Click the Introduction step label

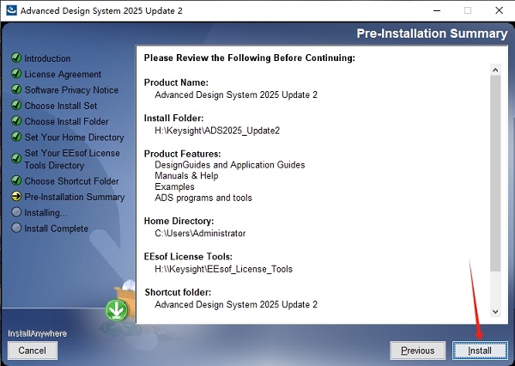click(x=47, y=58)
